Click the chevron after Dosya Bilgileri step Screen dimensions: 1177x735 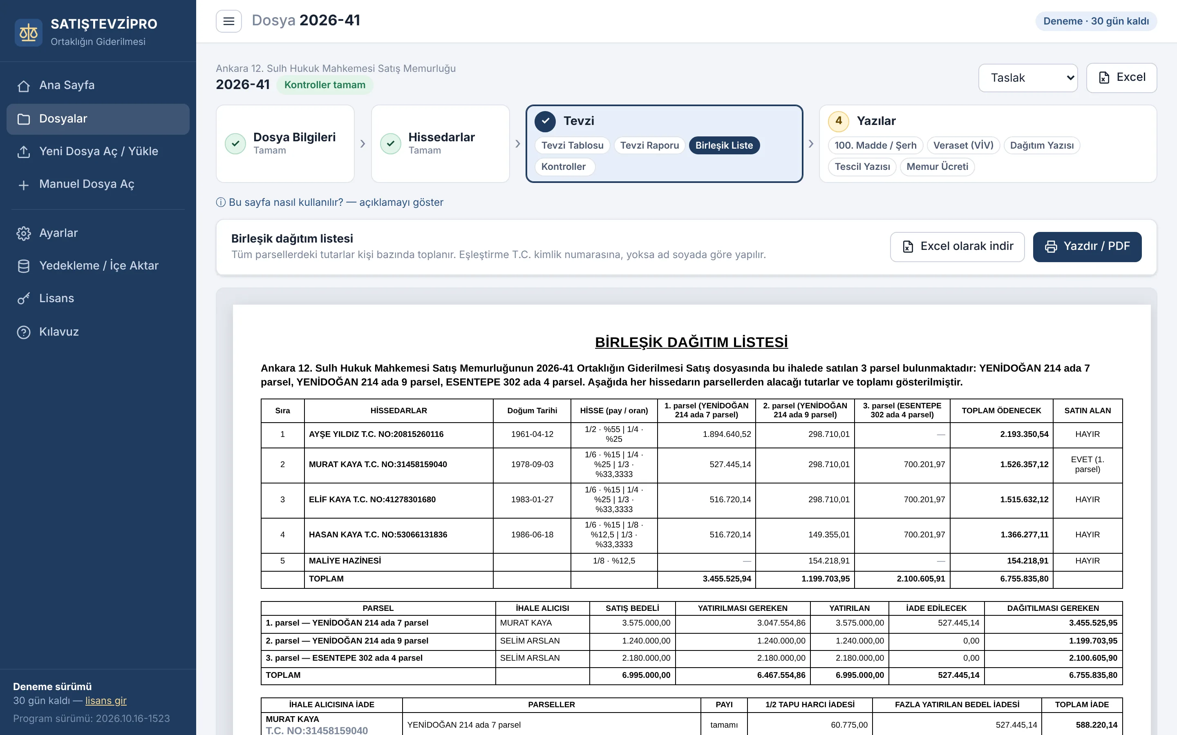[363, 144]
